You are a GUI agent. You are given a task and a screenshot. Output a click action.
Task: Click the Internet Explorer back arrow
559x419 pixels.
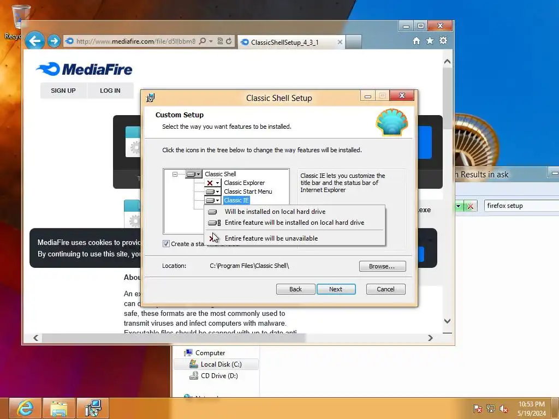(34, 41)
